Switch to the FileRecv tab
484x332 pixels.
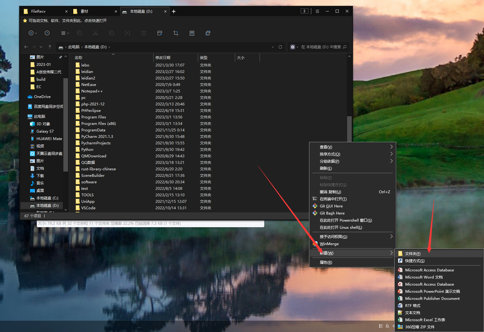[x=45, y=11]
